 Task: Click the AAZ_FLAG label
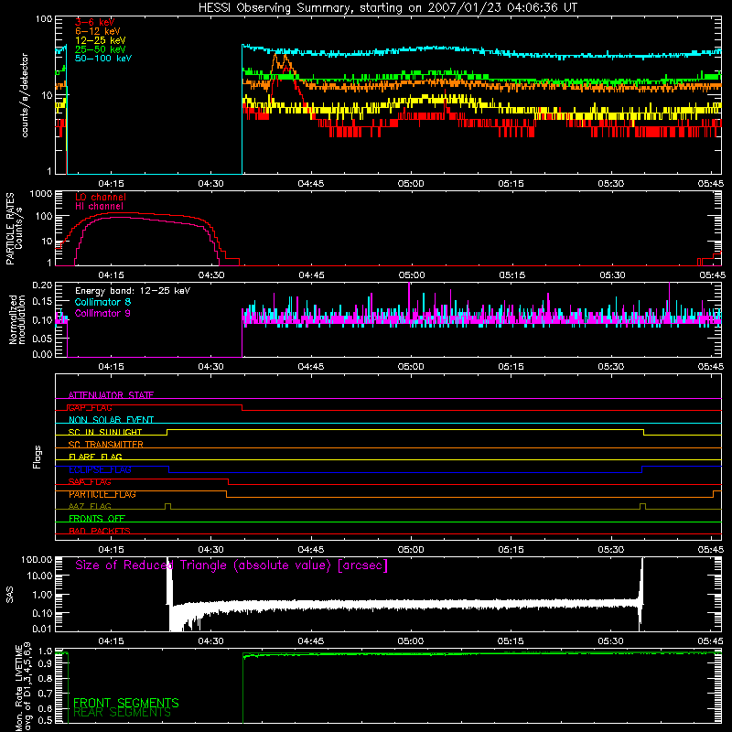[90, 507]
